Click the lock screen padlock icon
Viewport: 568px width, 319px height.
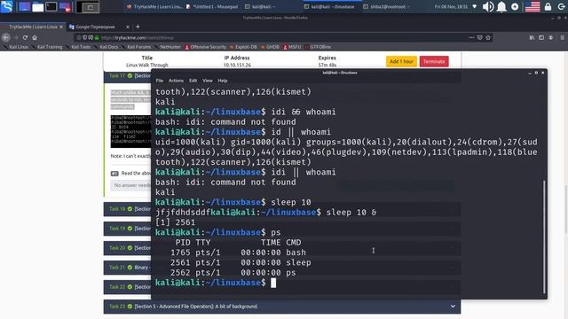click(548, 6)
